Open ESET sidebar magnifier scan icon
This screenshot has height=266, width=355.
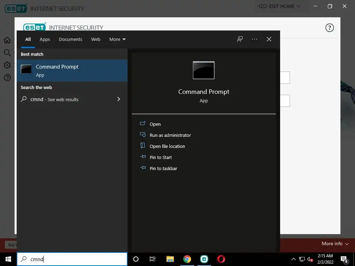coord(7,53)
